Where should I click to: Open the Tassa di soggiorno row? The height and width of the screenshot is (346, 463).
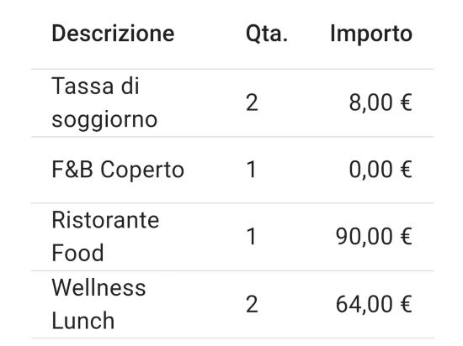click(x=232, y=103)
